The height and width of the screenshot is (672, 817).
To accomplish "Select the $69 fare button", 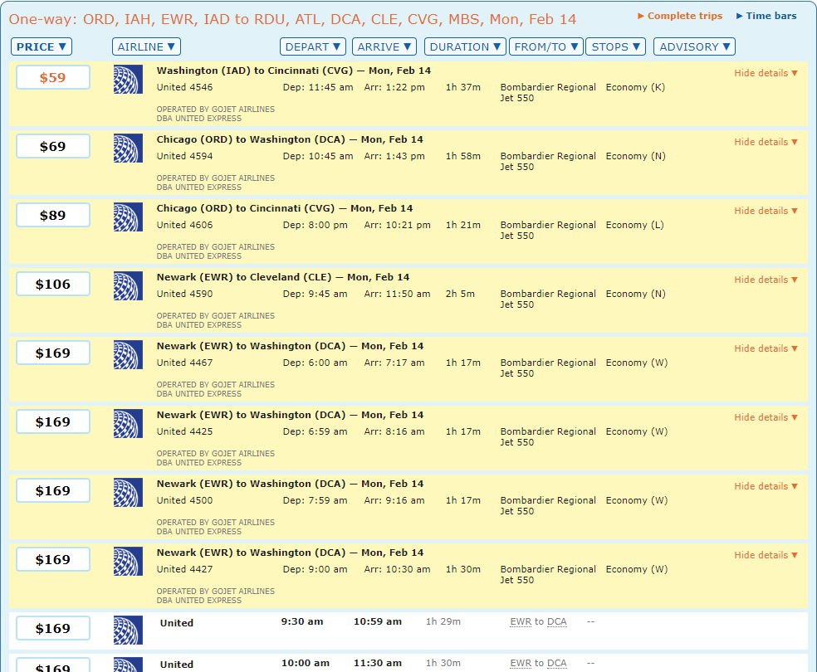I will click(x=52, y=146).
